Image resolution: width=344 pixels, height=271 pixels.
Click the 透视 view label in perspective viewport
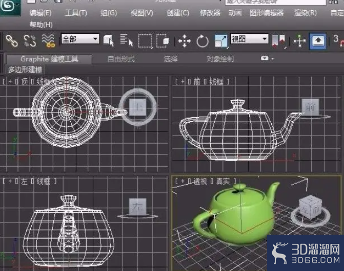pyautogui.click(x=200, y=182)
